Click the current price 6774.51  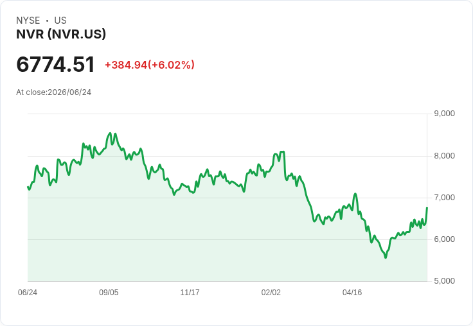(x=55, y=64)
